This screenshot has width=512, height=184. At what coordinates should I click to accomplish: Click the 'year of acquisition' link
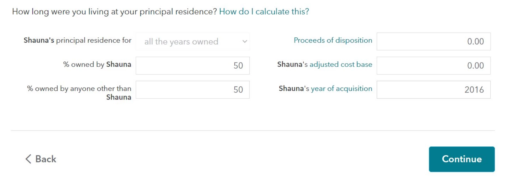[341, 89]
